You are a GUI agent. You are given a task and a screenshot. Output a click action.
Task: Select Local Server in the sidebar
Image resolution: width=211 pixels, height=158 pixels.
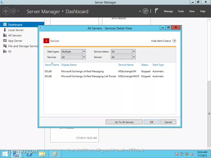tap(16, 30)
